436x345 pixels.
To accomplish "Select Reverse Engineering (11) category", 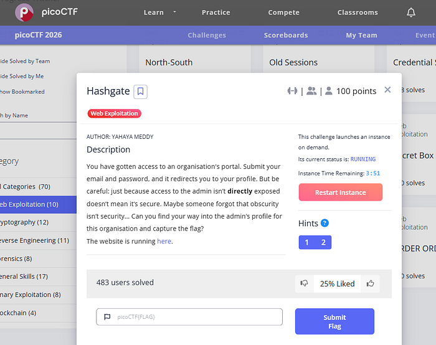I will tap(38, 240).
